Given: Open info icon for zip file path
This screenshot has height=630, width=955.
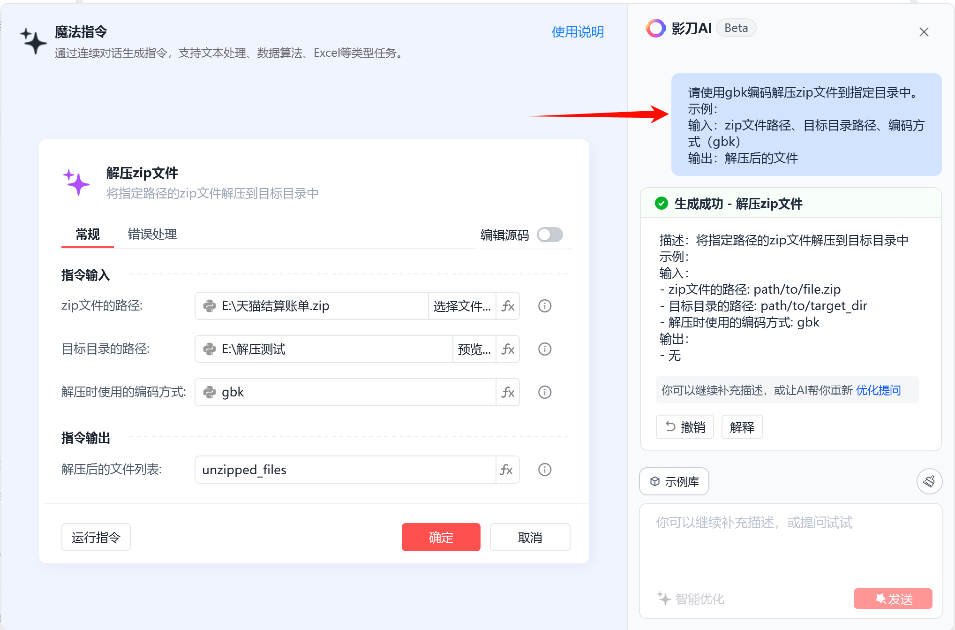Looking at the screenshot, I should [x=544, y=306].
